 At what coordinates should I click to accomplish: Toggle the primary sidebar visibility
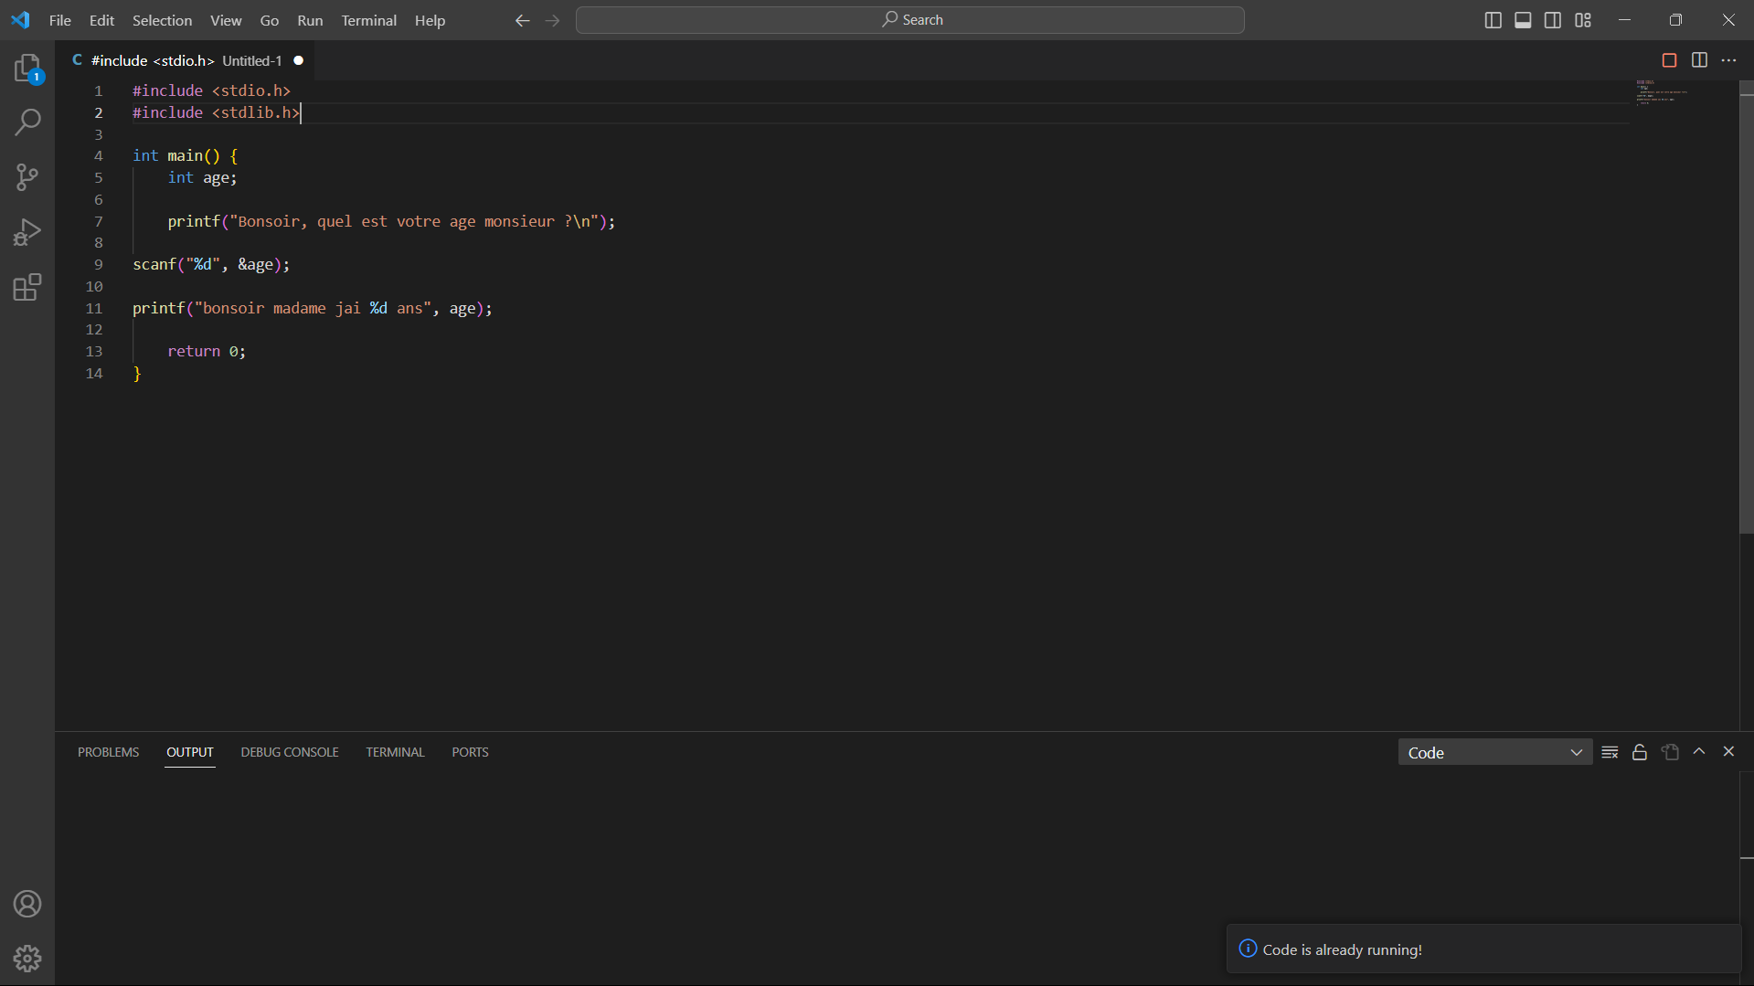pyautogui.click(x=1493, y=19)
